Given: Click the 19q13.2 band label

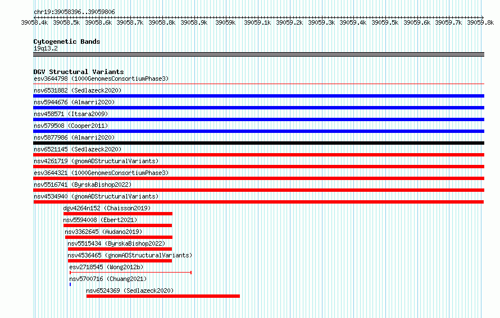Looking at the screenshot, I should pos(46,48).
